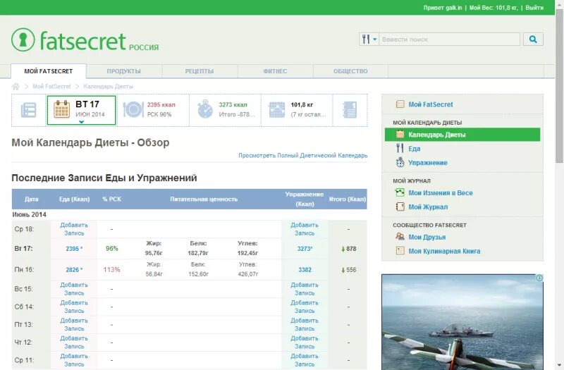The image size is (564, 370).
Task: Open the ОБЩЕСТВО tab
Action: [350, 71]
